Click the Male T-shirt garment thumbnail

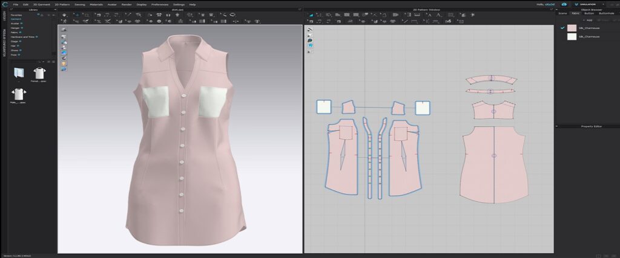coord(19,94)
